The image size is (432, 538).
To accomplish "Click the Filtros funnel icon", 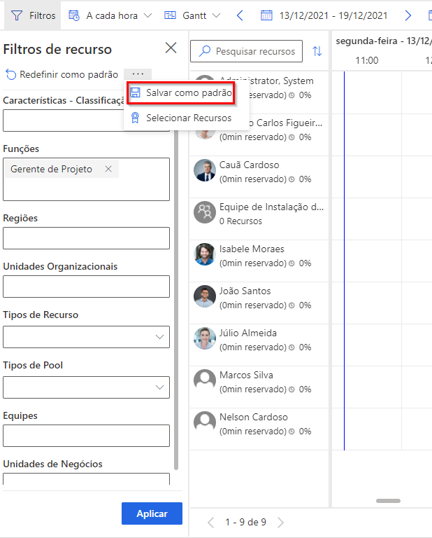I will (x=17, y=15).
